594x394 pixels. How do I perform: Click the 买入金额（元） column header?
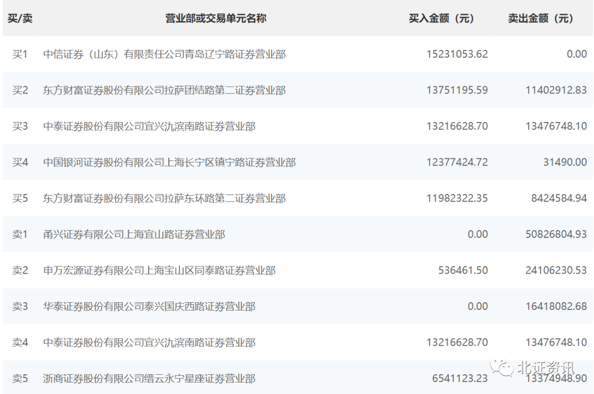(x=444, y=19)
